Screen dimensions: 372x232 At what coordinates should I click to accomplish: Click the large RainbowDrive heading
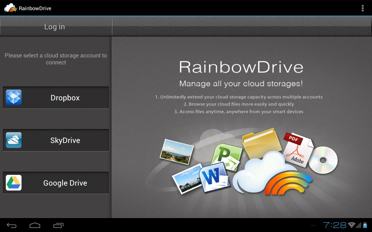point(241,67)
